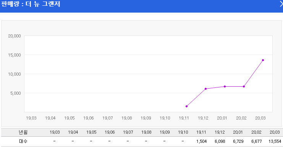
Task: Click table header cell 19.08
Action: pos(146,132)
